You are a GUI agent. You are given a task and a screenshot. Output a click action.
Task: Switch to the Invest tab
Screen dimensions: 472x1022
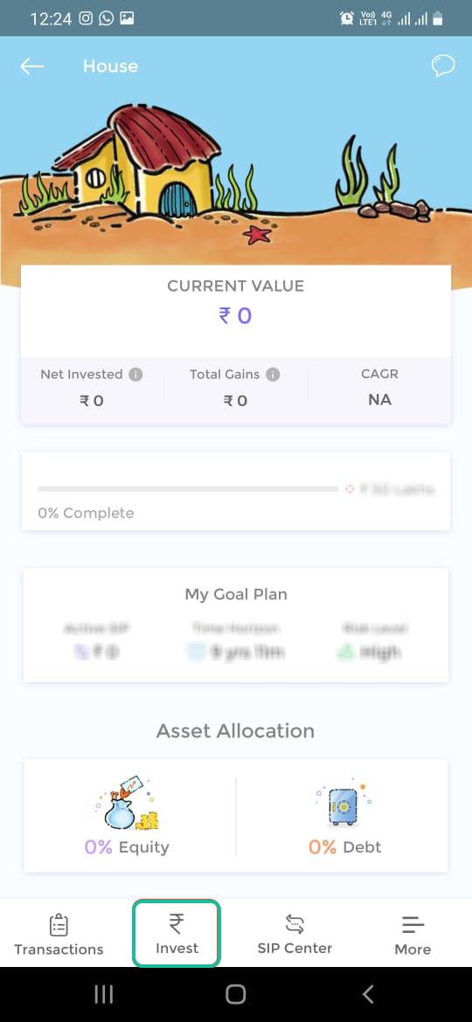tap(177, 934)
